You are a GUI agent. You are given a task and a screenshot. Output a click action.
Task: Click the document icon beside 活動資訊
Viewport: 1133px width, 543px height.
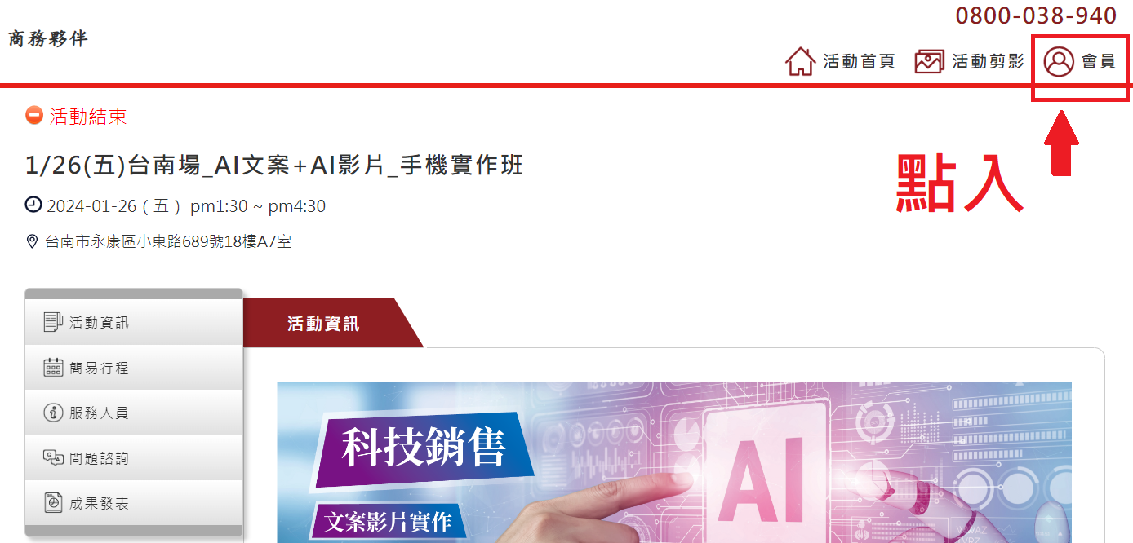[53, 322]
